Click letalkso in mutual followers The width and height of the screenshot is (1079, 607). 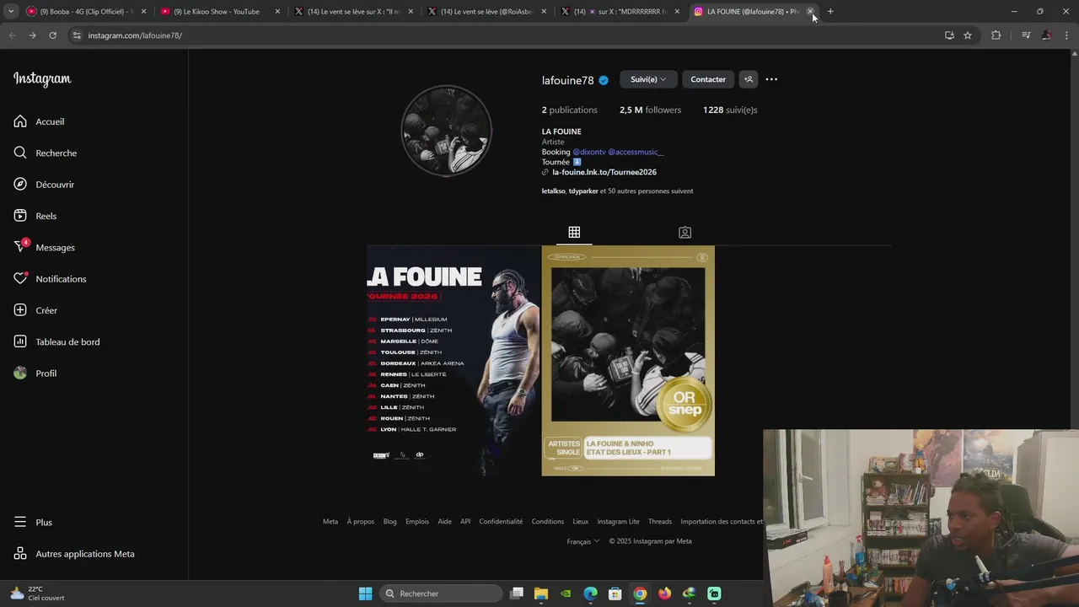click(553, 191)
